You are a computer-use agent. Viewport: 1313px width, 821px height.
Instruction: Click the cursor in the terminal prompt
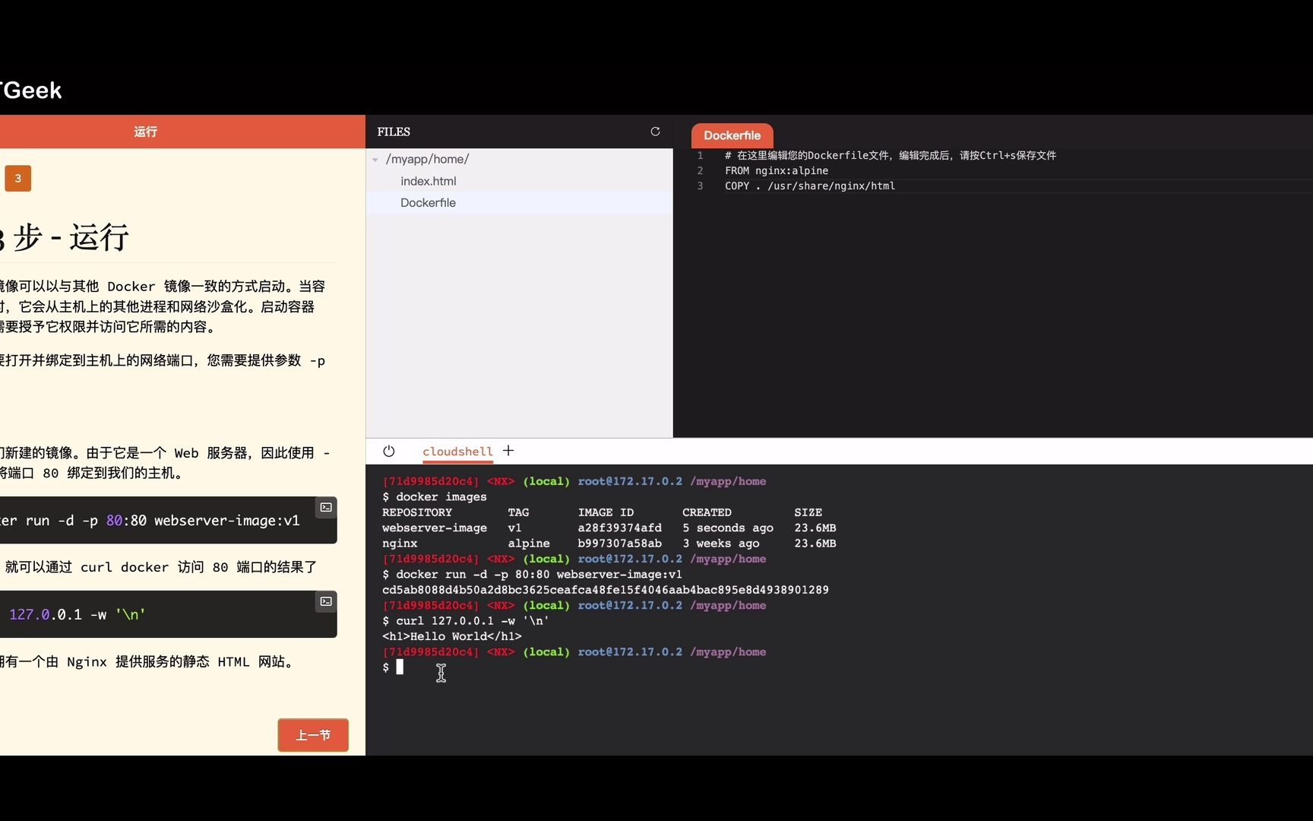coord(401,667)
